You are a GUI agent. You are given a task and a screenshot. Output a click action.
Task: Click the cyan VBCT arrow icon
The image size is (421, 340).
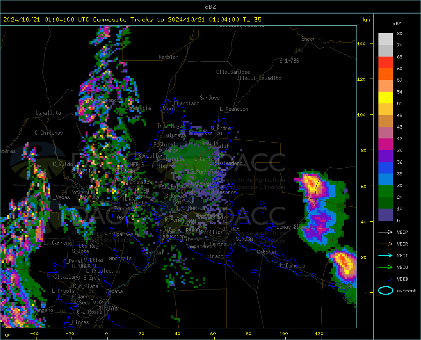coord(385,255)
